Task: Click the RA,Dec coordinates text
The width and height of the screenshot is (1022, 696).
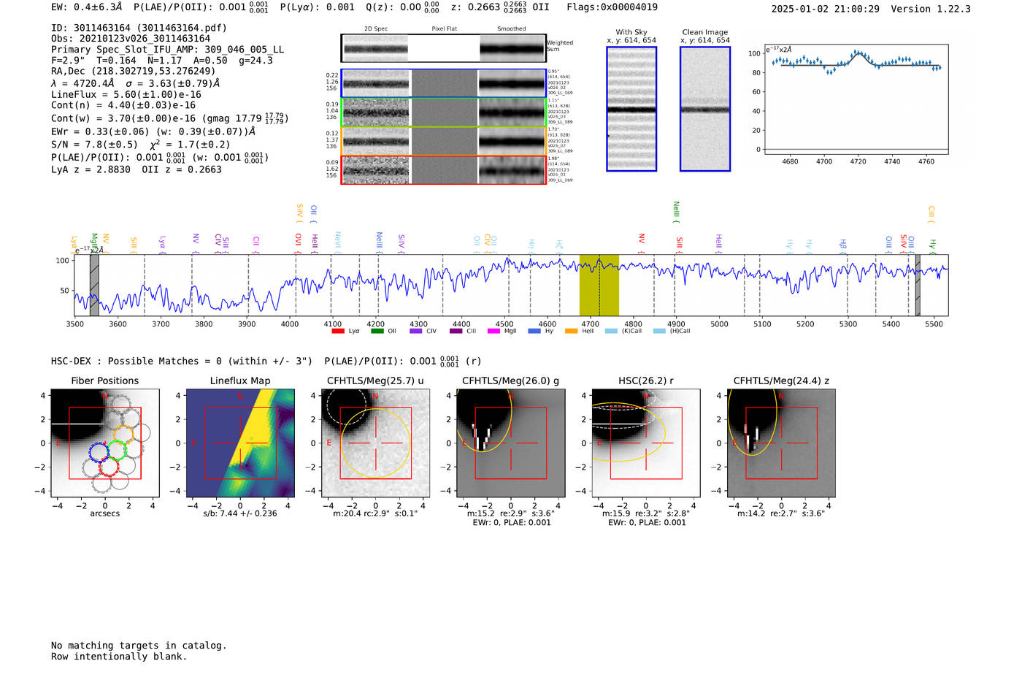Action: click(134, 71)
